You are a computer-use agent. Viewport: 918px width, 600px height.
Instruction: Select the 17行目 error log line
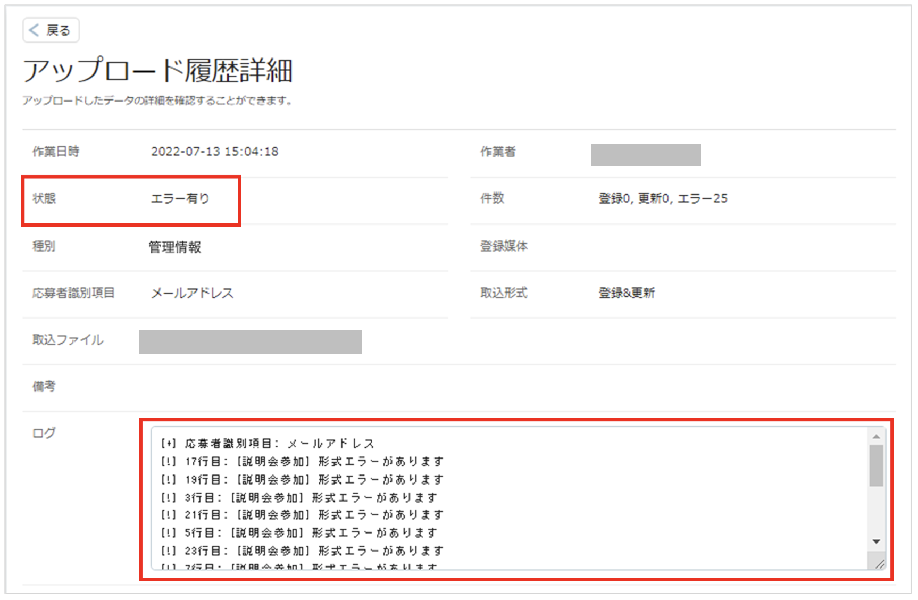(x=302, y=462)
